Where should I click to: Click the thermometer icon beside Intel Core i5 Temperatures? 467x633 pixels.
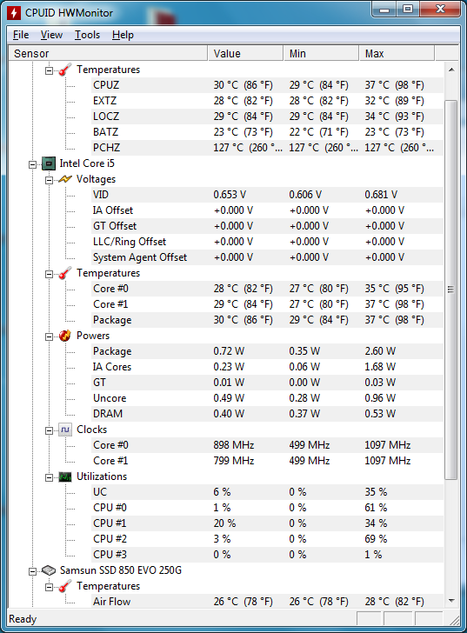[65, 273]
